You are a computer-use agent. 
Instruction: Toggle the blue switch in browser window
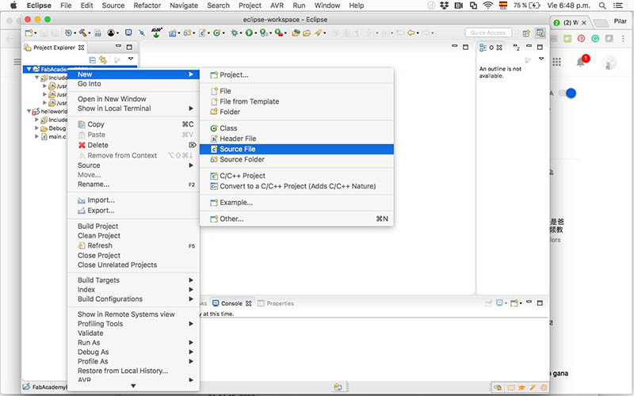(567, 93)
